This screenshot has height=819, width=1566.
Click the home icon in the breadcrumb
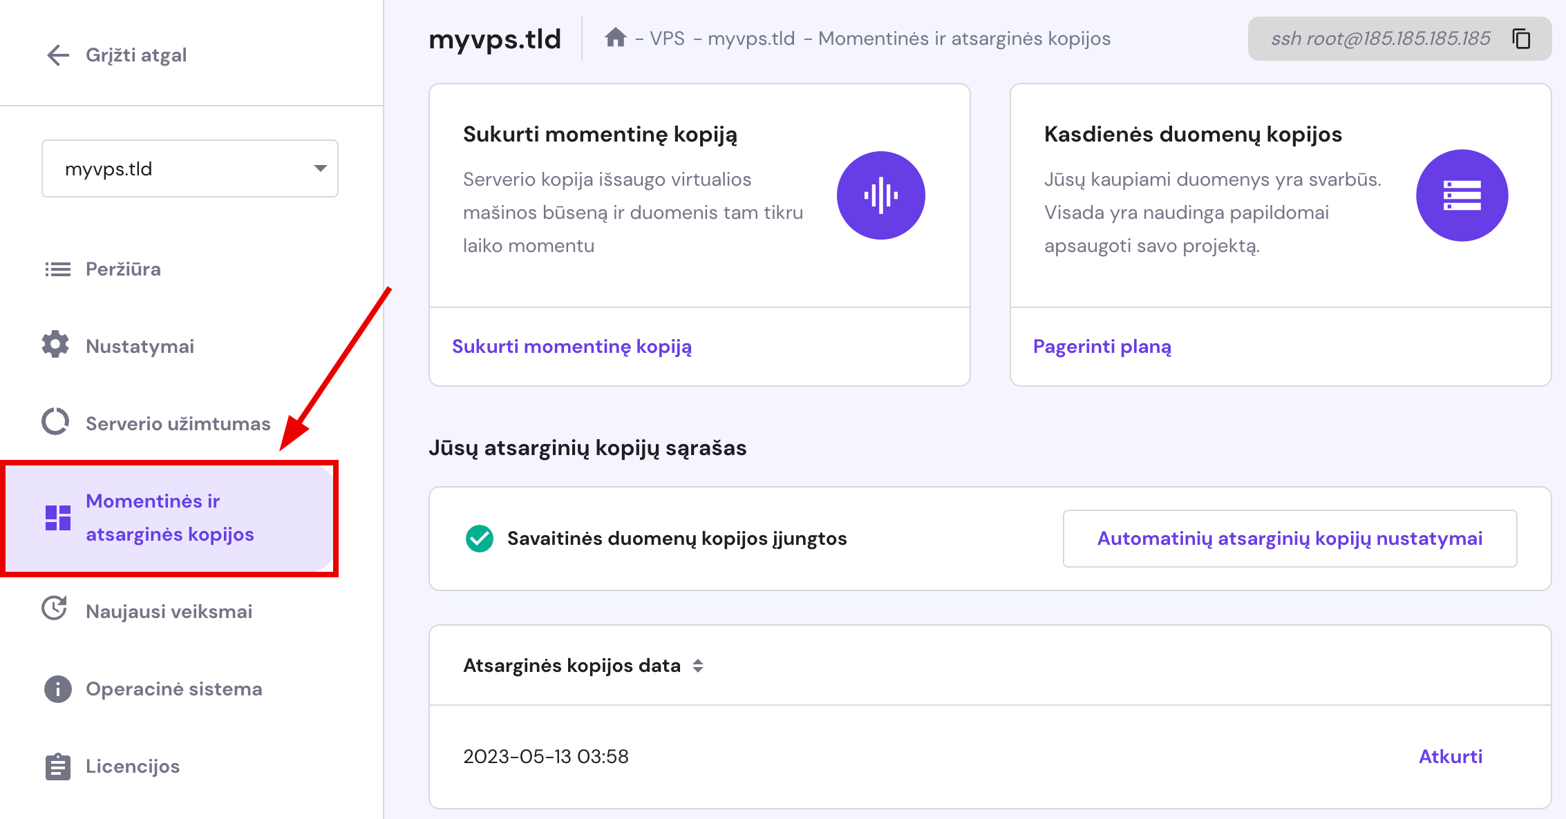616,38
